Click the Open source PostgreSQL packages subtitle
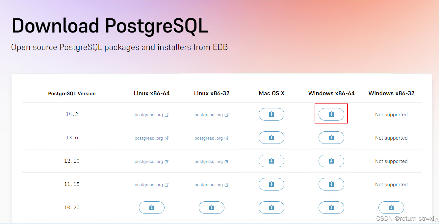This screenshot has height=224, width=439. (x=119, y=47)
